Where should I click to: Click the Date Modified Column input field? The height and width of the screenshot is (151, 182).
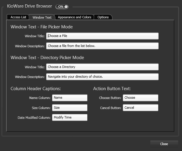[x=70, y=117]
